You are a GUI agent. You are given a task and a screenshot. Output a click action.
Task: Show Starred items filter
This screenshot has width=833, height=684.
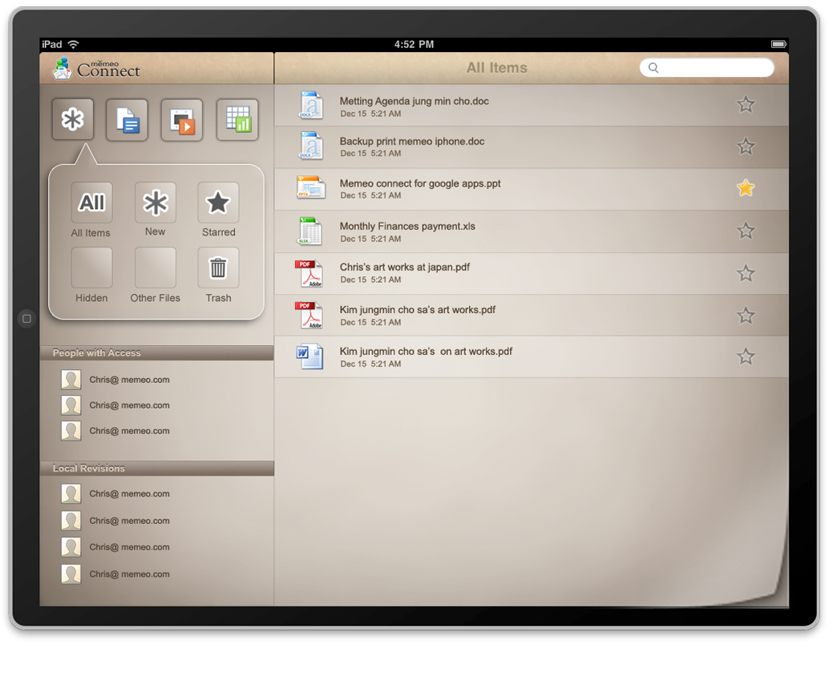tap(218, 203)
